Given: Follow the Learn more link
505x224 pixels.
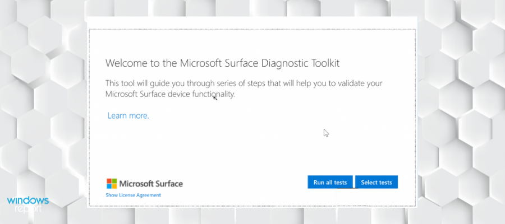Looking at the screenshot, I should pos(128,116).
